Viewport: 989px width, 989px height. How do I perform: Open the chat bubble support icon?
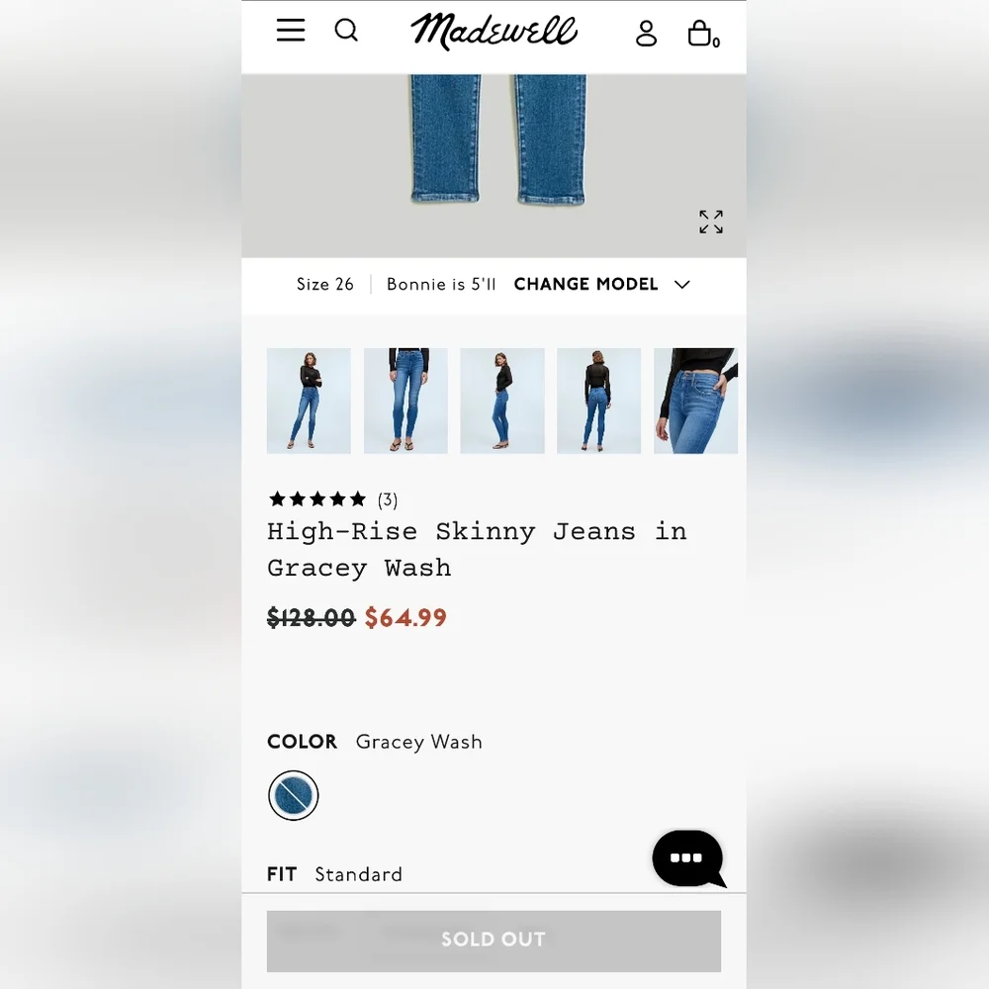pos(688,858)
